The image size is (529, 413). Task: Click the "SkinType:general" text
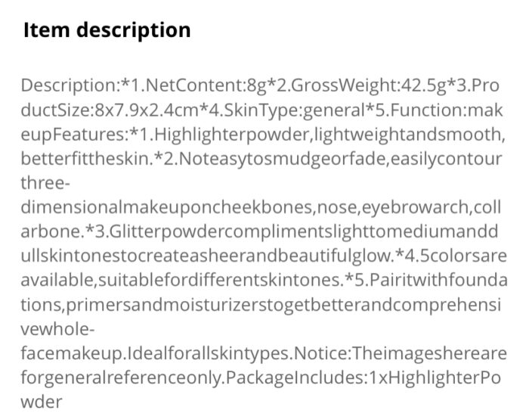click(294, 110)
